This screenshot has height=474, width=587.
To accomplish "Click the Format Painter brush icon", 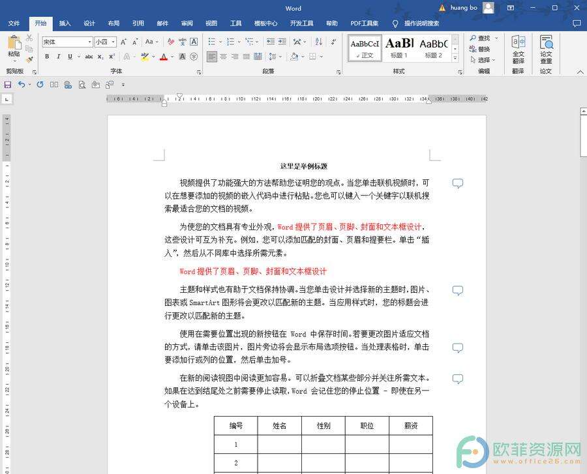I will (29, 59).
